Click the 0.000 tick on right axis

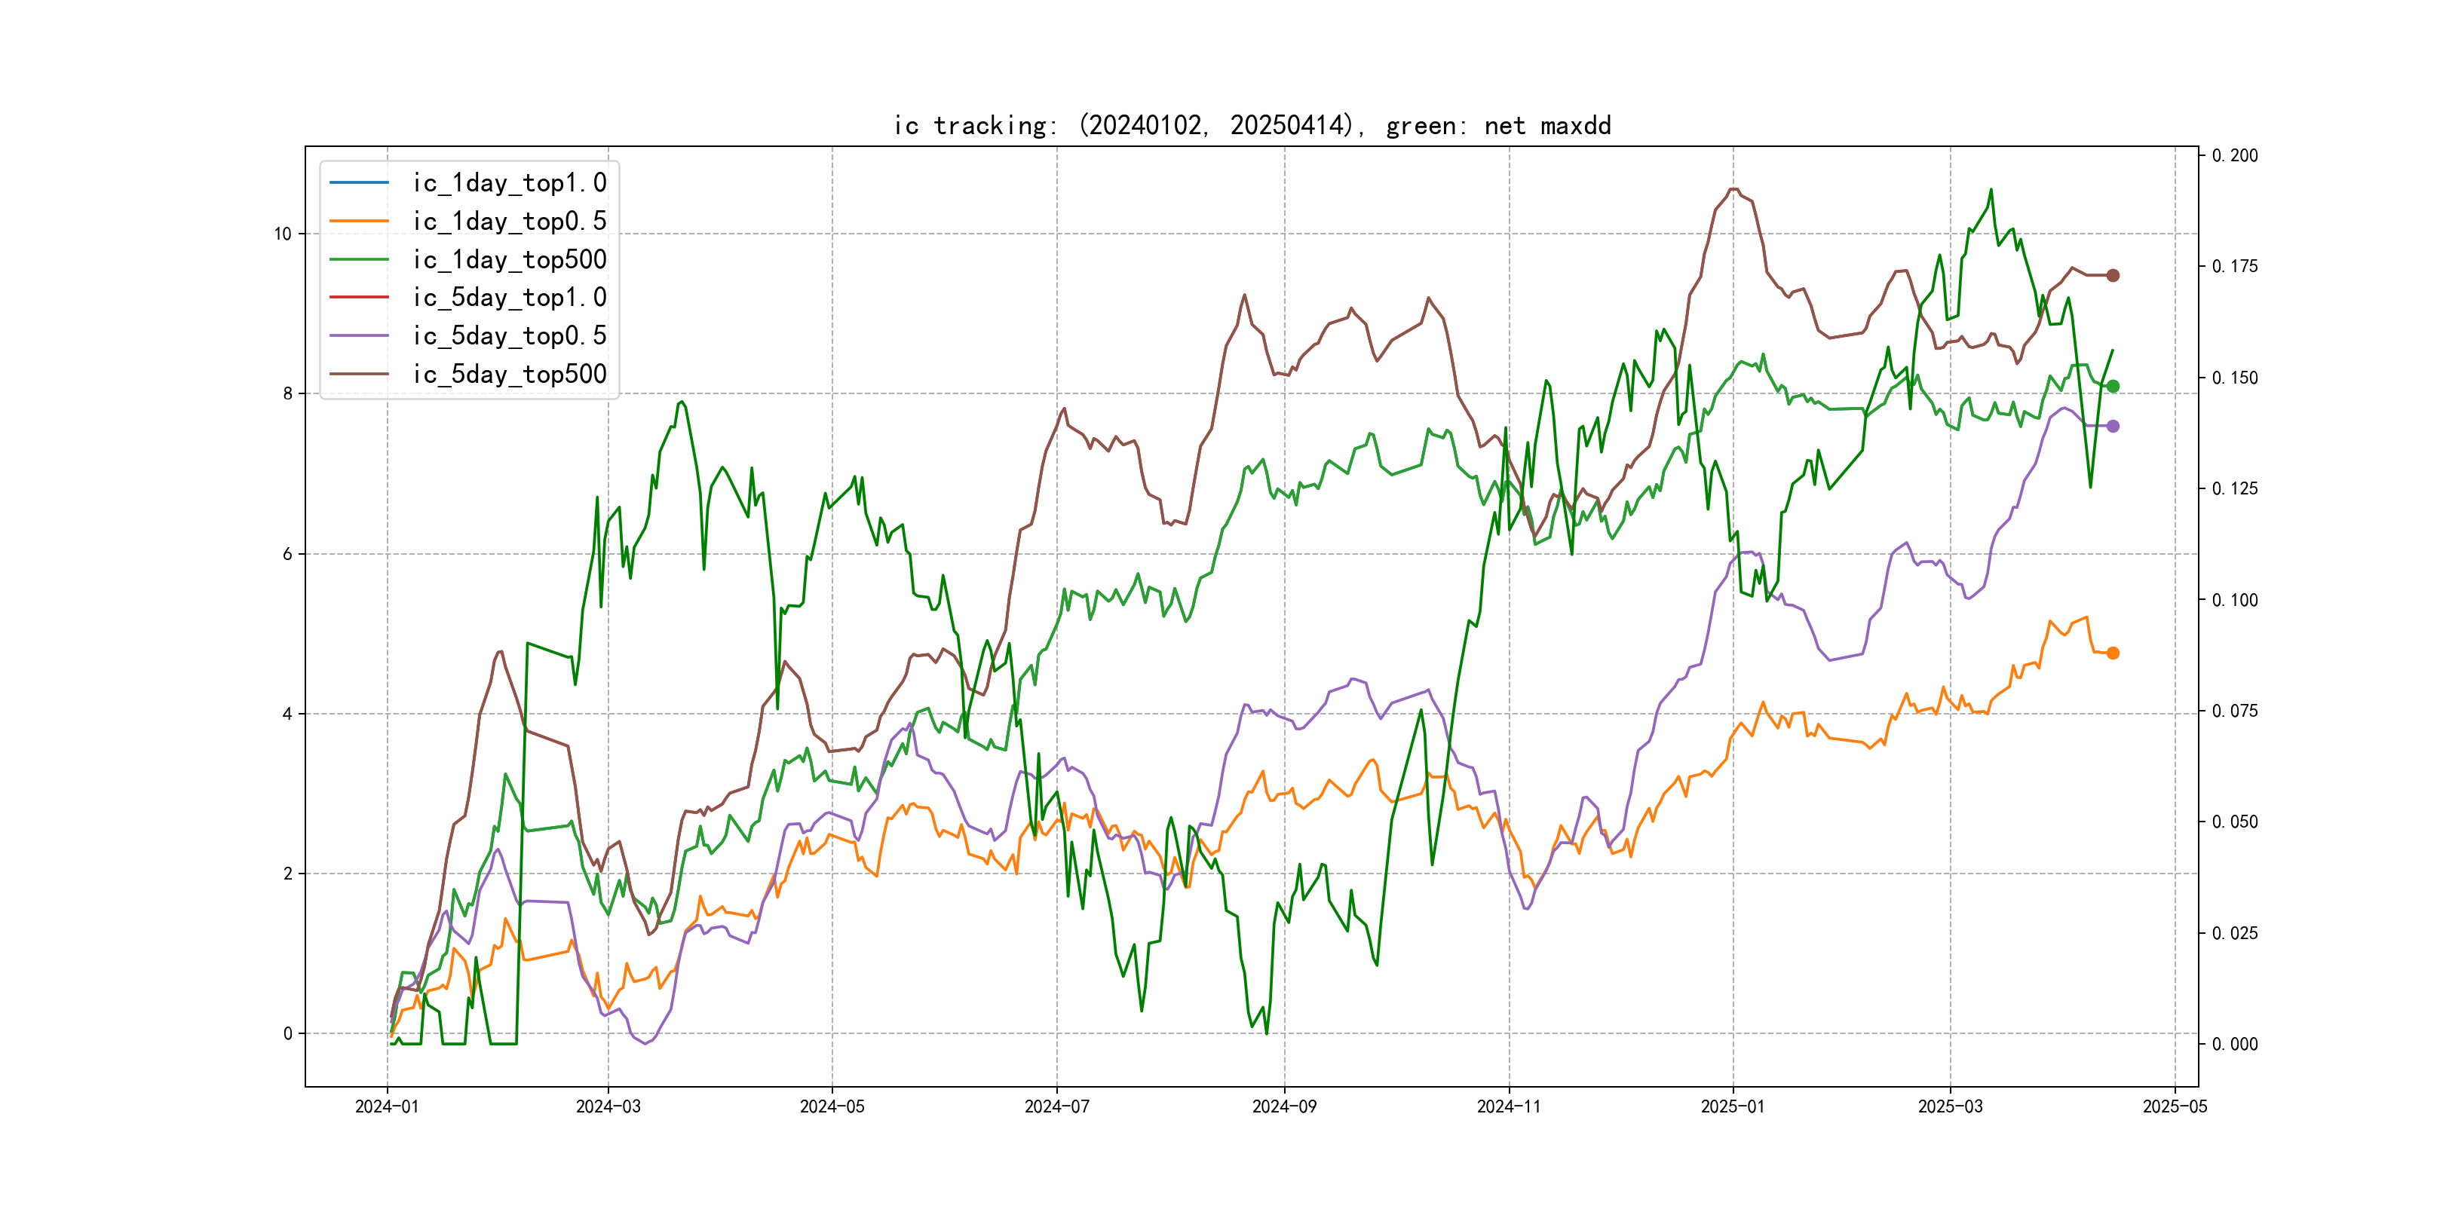[2234, 1044]
